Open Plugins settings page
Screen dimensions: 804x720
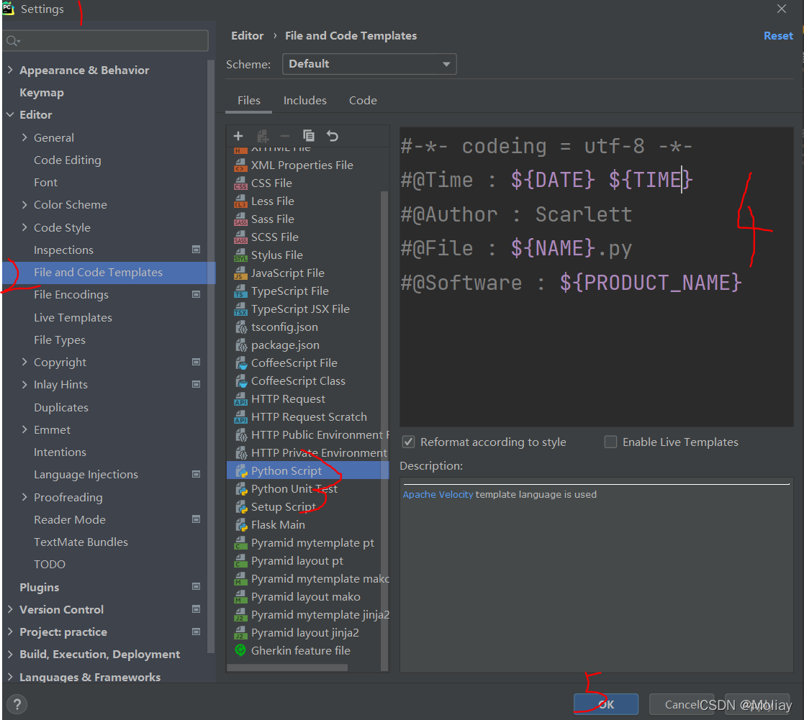(39, 587)
